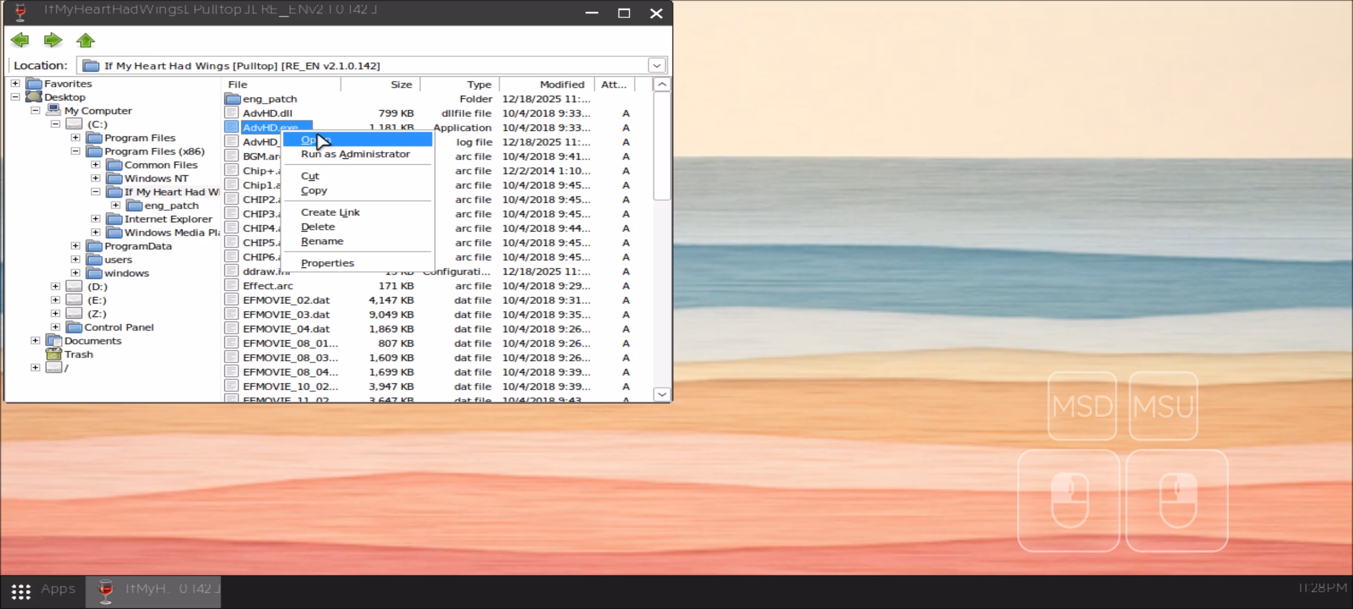Click the right mouse-click overlay icon
Viewport: 1353px width, 609px height.
point(1177,500)
